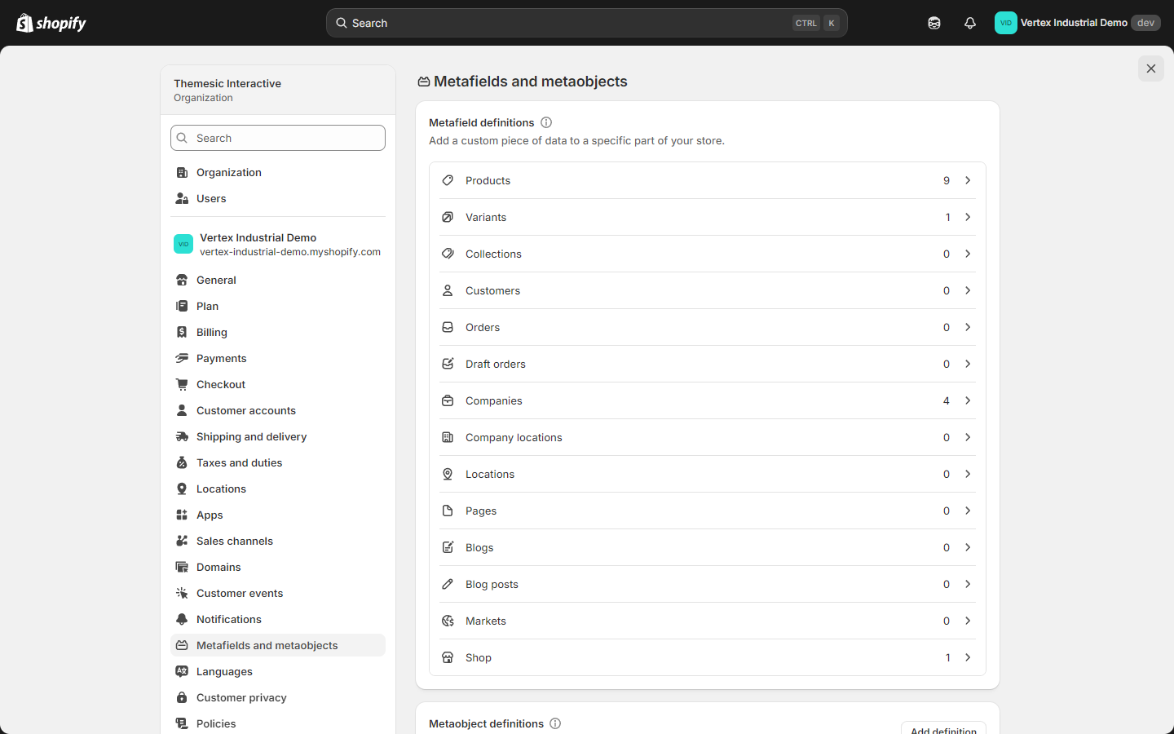Click the Blog posts row label
Viewport: 1174px width, 734px height.
[x=492, y=584]
